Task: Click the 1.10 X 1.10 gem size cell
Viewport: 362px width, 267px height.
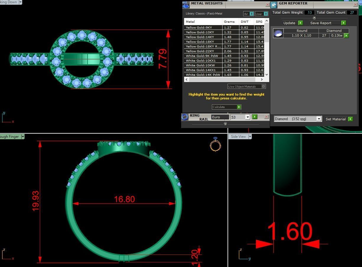Action: pyautogui.click(x=301, y=35)
